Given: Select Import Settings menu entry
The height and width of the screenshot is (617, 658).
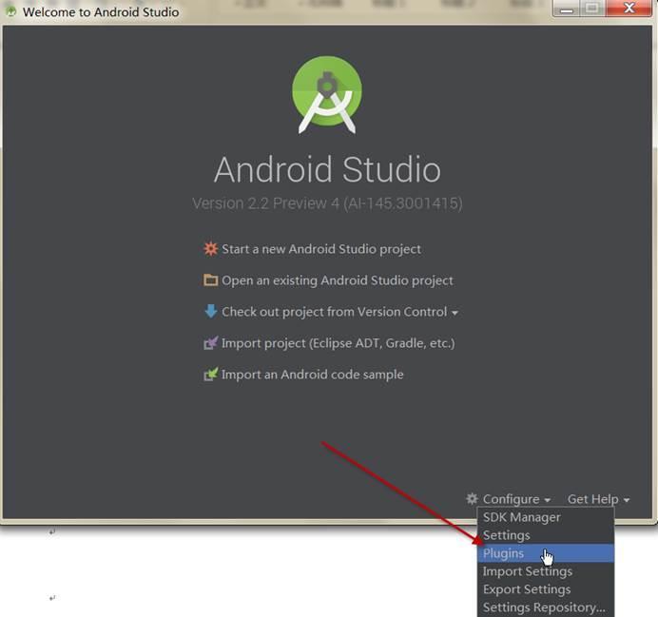Looking at the screenshot, I should (546, 571).
